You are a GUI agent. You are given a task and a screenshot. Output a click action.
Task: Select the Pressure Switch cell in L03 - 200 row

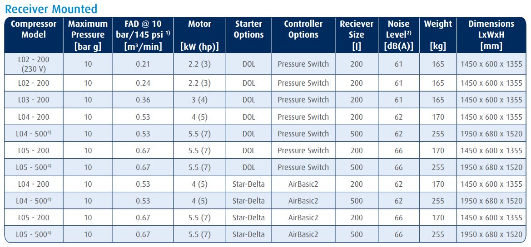point(303,100)
